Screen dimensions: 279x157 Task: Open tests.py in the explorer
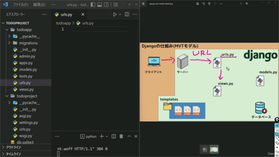coord(26,76)
